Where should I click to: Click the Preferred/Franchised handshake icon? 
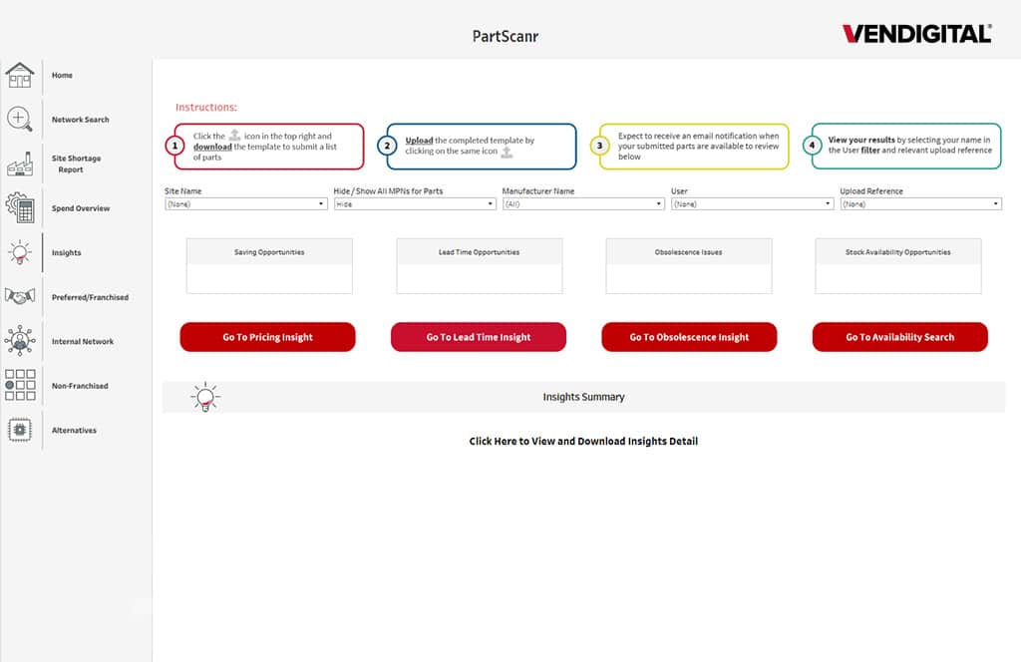20,297
